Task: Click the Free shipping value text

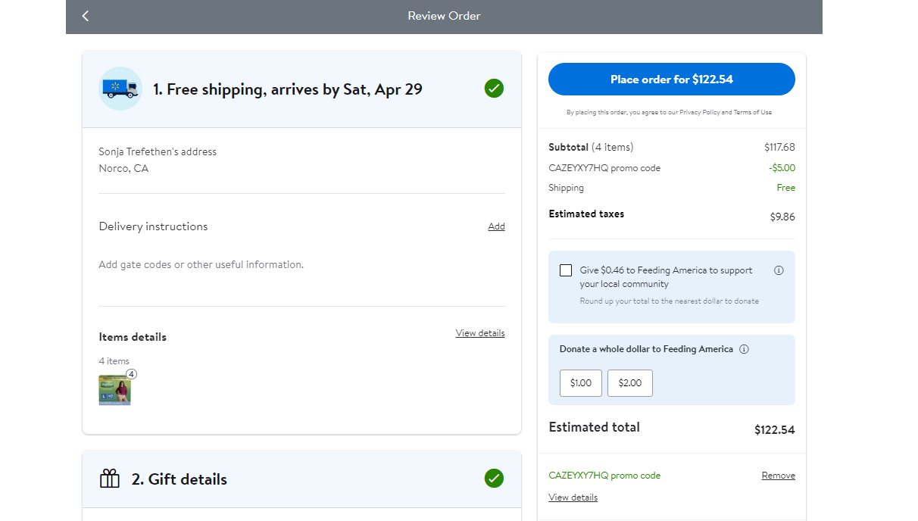Action: click(x=785, y=188)
